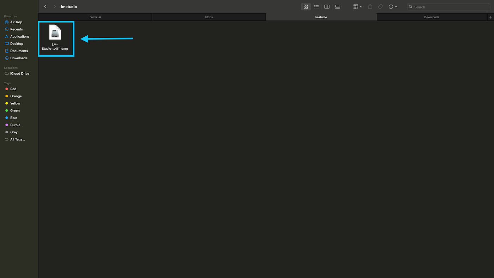Click the Favorites sidebar heading

[10, 16]
